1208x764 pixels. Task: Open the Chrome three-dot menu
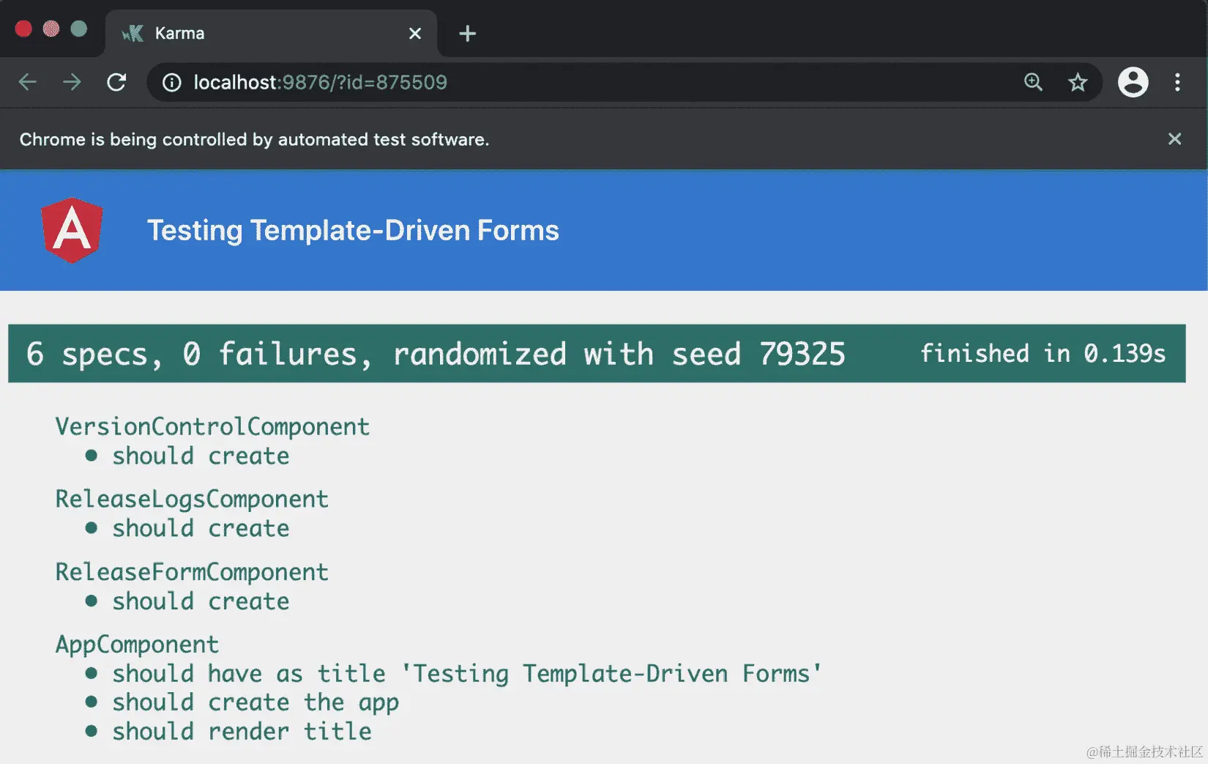tap(1177, 82)
